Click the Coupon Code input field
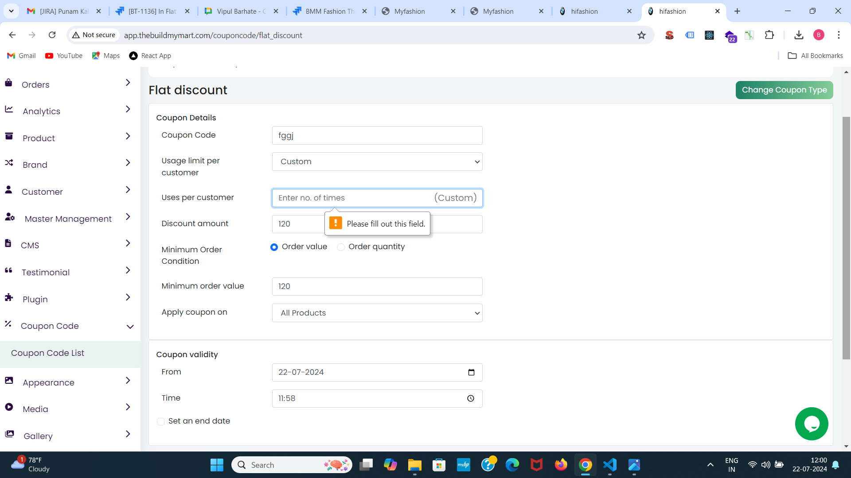This screenshot has height=478, width=851. click(x=377, y=135)
